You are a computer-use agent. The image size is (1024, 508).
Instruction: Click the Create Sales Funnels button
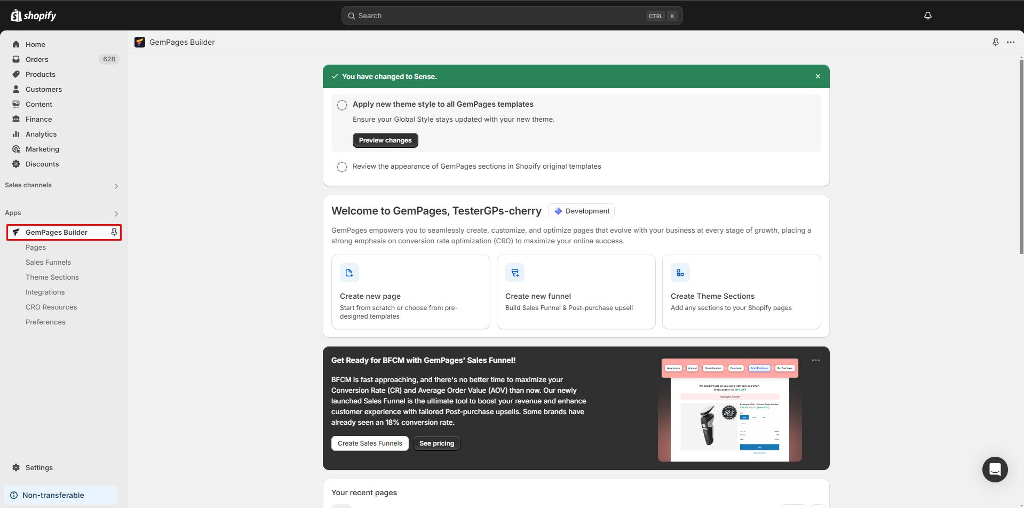click(x=370, y=443)
